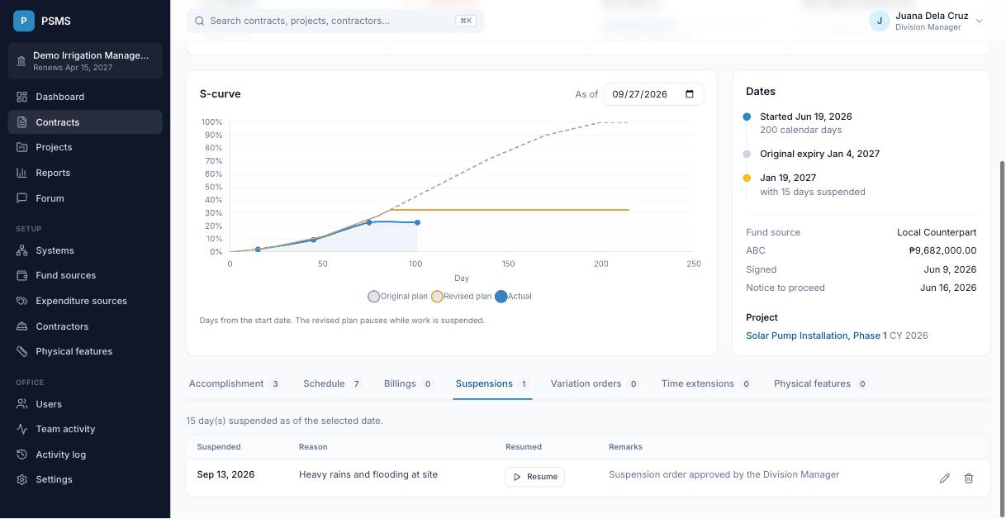Click the ABC amount ₱9,682,000.00
Image resolution: width=1006 pixels, height=519 pixels.
[x=942, y=250]
